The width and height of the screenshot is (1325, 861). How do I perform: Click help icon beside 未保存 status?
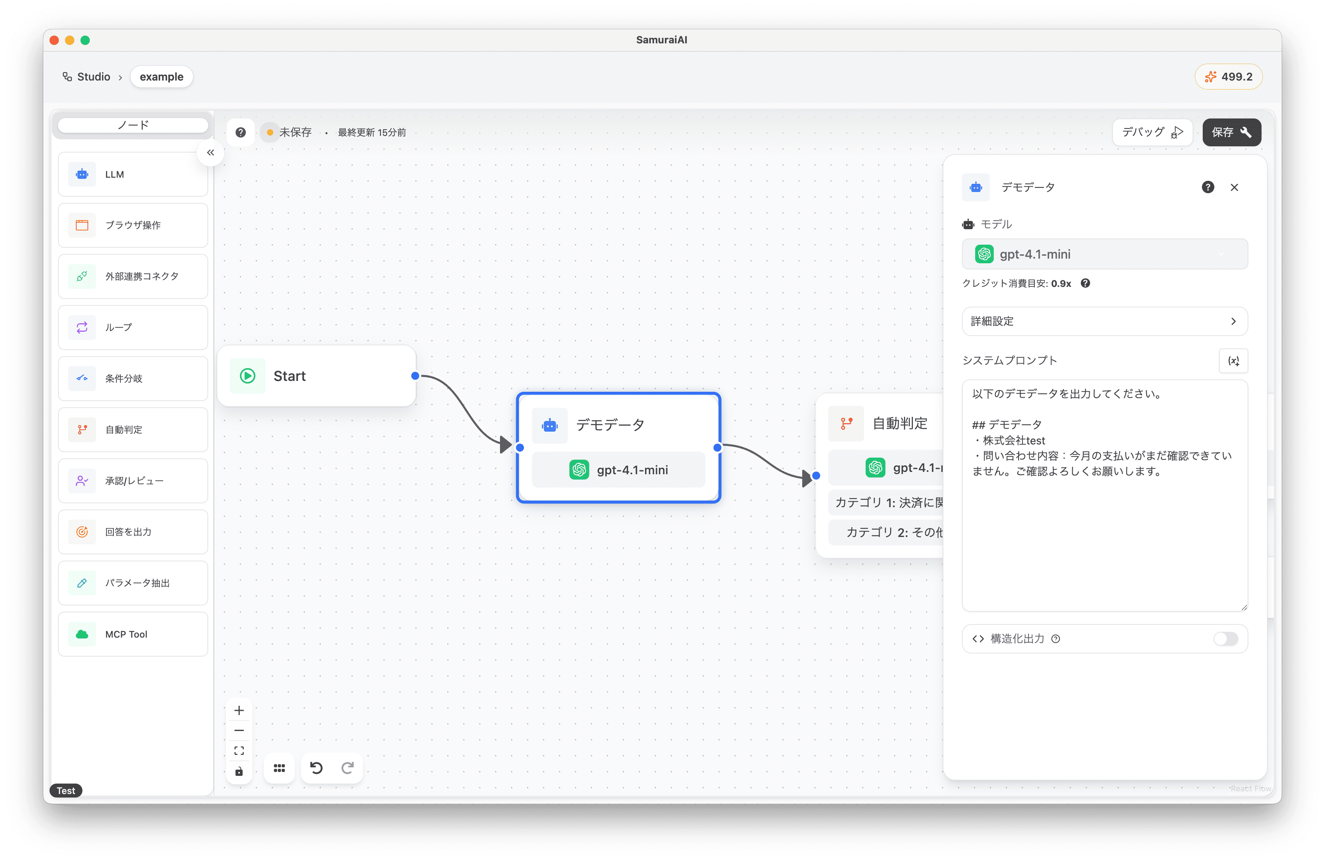click(x=240, y=132)
